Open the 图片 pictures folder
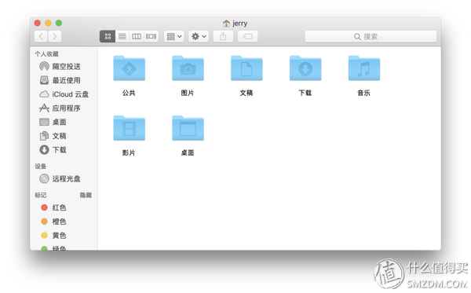471x293 pixels. pyautogui.click(x=188, y=68)
